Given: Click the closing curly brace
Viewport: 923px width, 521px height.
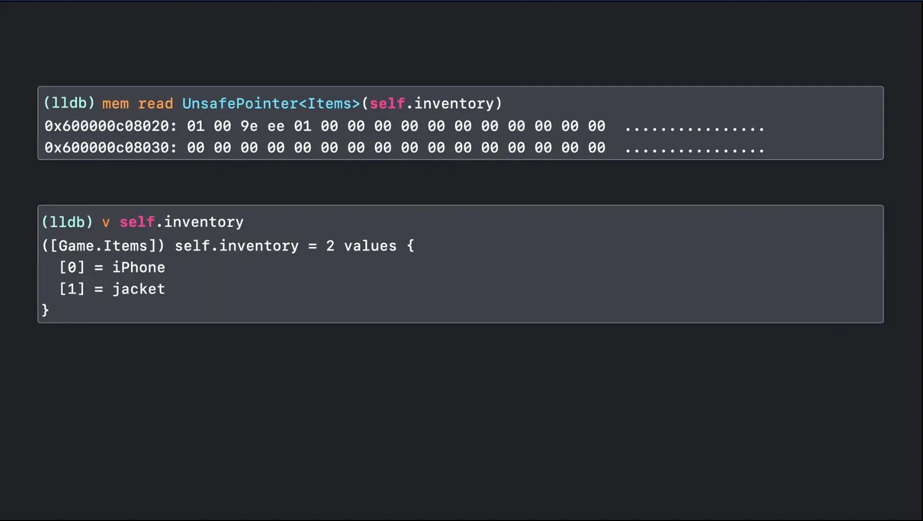Looking at the screenshot, I should coord(45,310).
